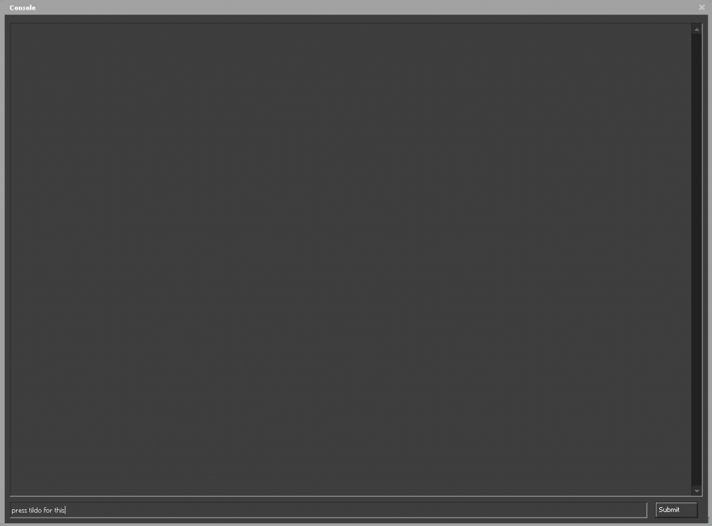This screenshot has width=712, height=526.
Task: Click the empty title bar area
Action: click(x=363, y=7)
